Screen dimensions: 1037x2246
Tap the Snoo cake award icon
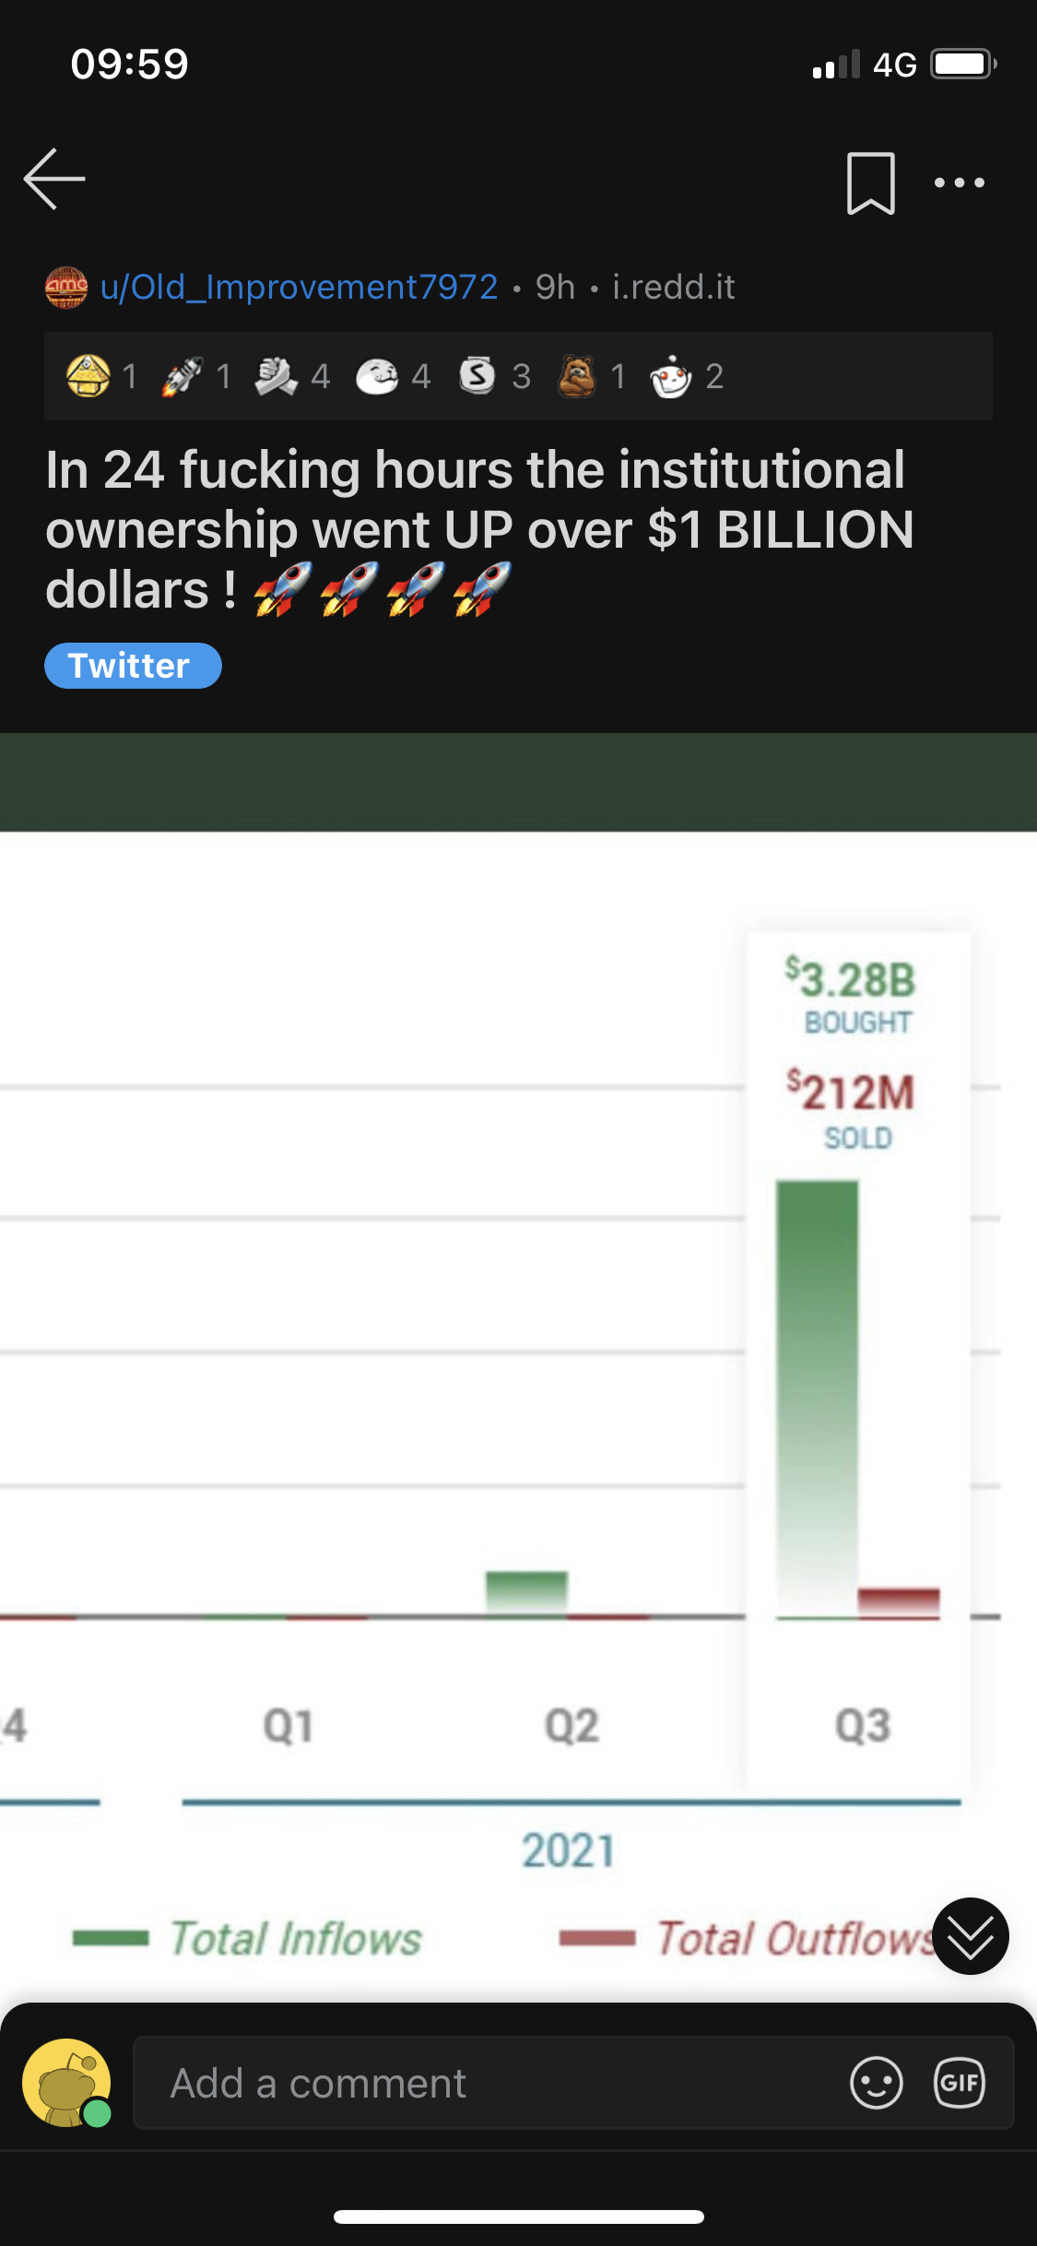click(670, 376)
